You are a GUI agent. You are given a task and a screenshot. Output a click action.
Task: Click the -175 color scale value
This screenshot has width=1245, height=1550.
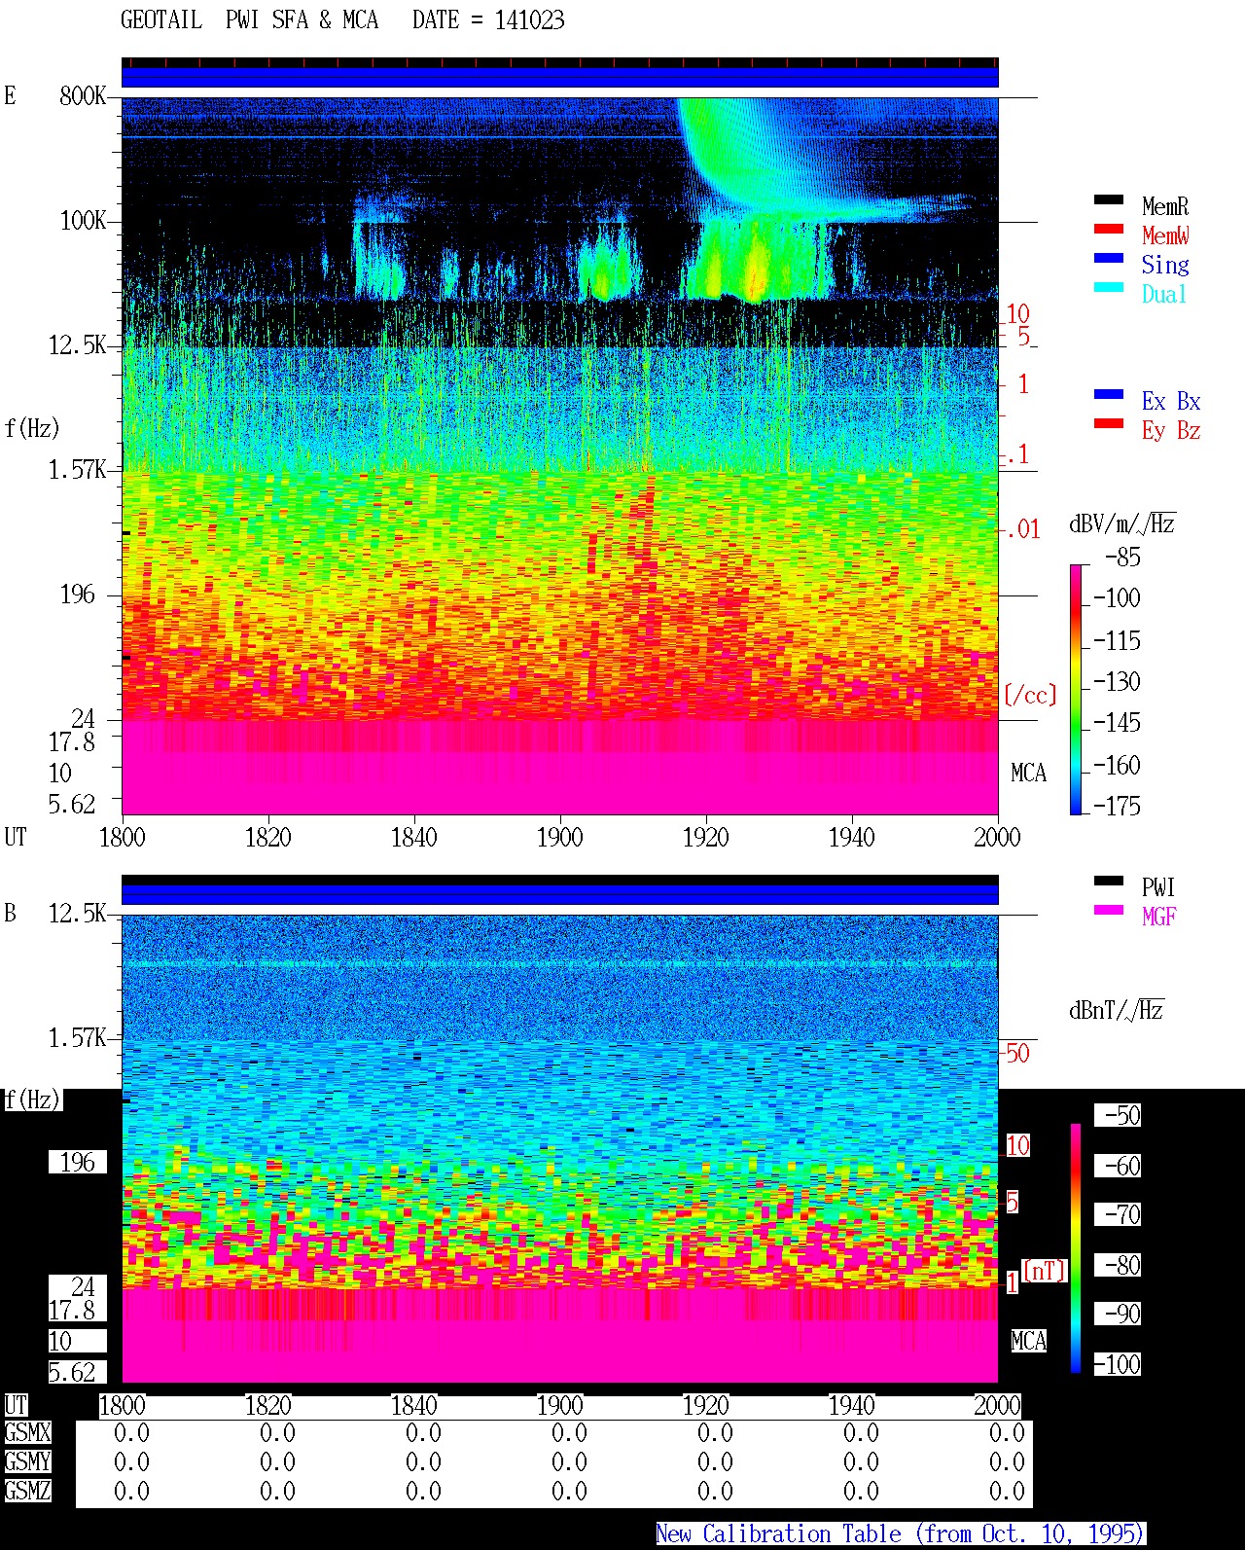(x=1117, y=806)
